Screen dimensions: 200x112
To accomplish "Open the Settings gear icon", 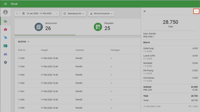I will tap(5, 62).
